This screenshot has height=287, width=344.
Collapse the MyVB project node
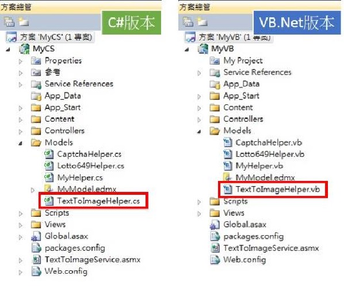pyautogui.click(x=187, y=50)
